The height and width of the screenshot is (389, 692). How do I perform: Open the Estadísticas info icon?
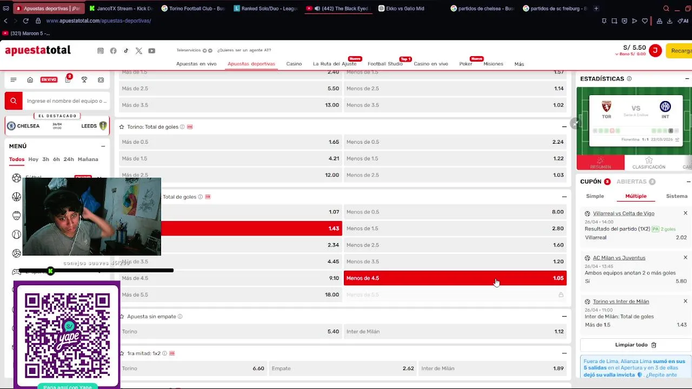(629, 79)
